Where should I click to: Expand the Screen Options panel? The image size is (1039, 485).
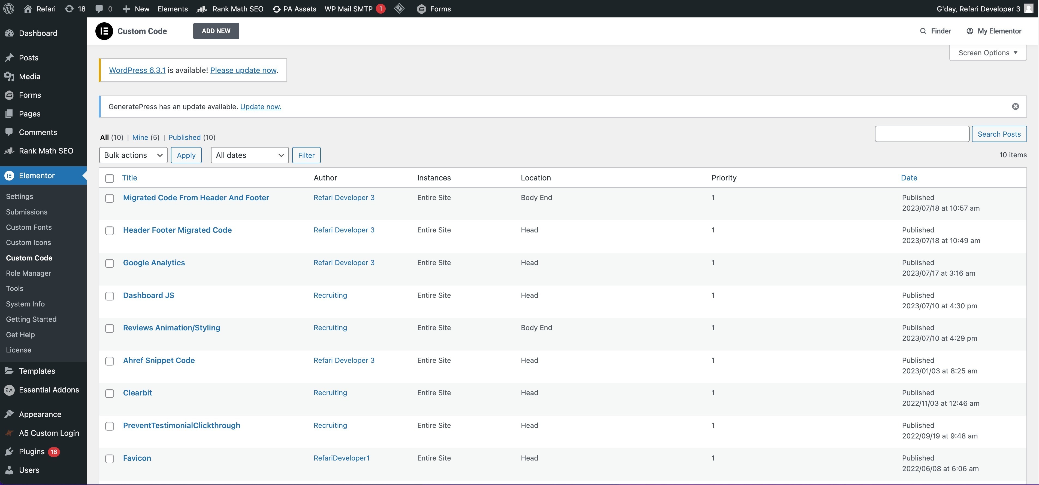[988, 53]
